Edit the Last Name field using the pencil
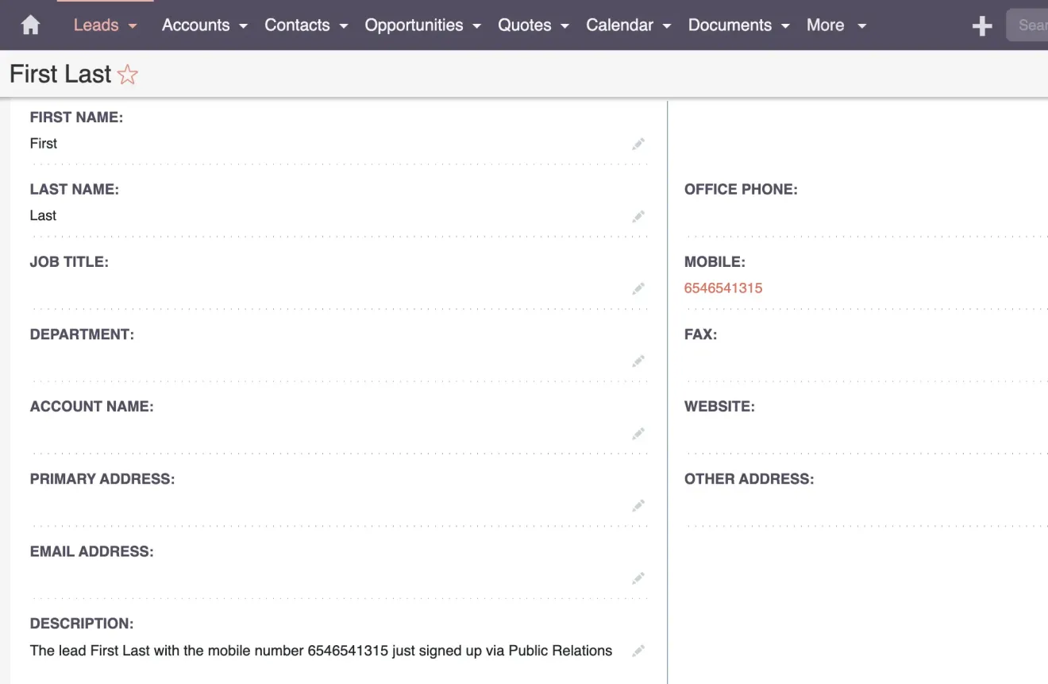This screenshot has width=1048, height=684. [638, 216]
